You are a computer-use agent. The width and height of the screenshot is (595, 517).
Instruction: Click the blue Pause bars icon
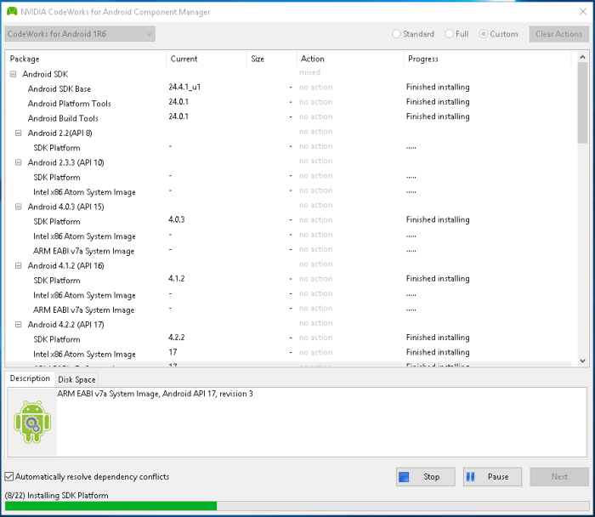(x=471, y=477)
